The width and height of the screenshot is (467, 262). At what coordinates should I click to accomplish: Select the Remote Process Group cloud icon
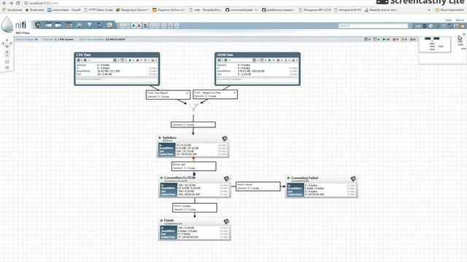pyautogui.click(x=79, y=25)
